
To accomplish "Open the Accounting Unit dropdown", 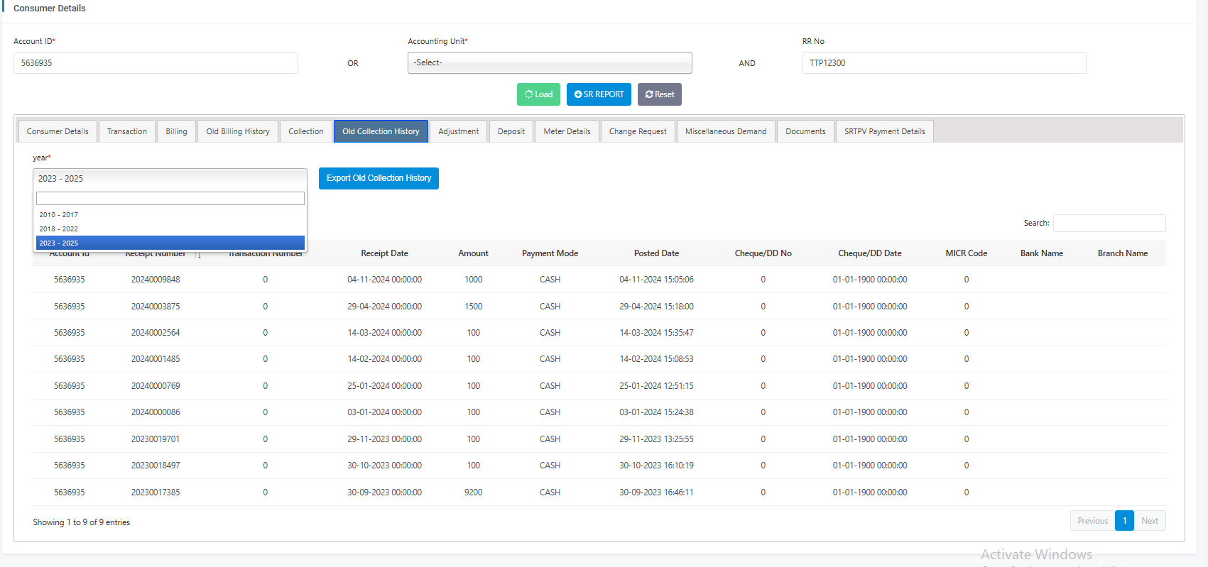I will click(549, 62).
